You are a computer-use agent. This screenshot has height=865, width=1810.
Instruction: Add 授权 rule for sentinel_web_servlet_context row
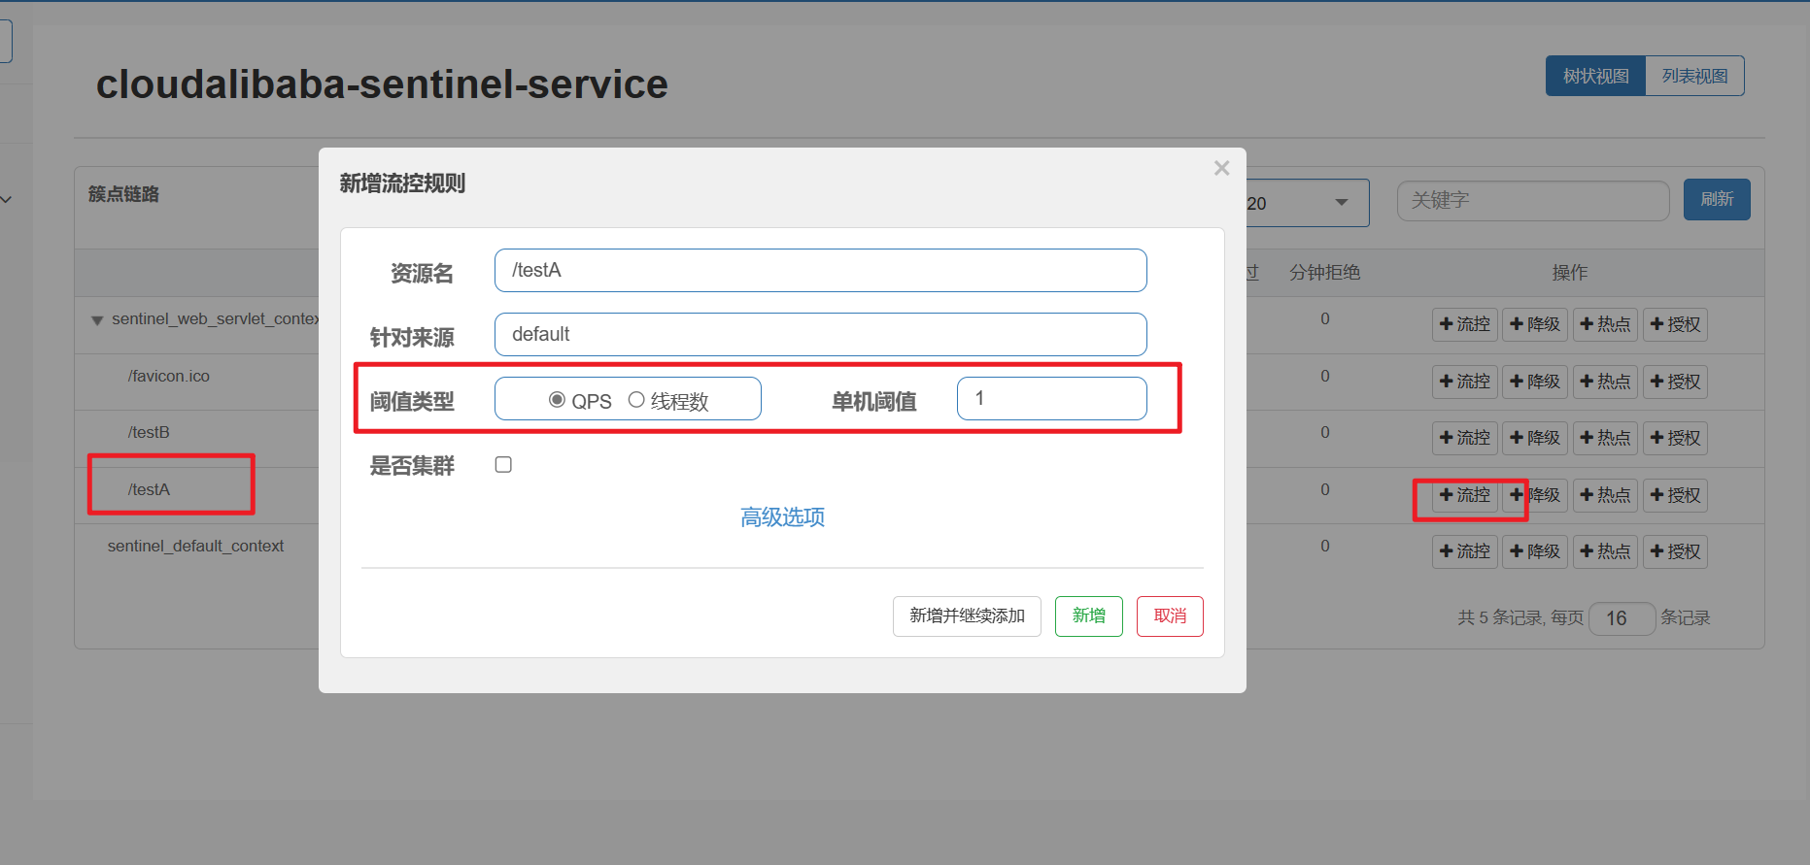click(x=1675, y=324)
